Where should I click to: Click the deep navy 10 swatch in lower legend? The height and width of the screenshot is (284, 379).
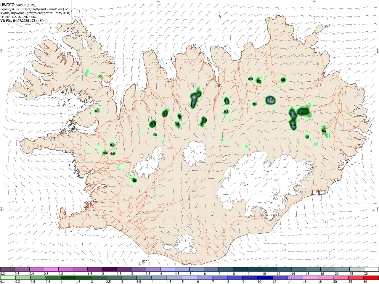pyautogui.click(x=264, y=277)
